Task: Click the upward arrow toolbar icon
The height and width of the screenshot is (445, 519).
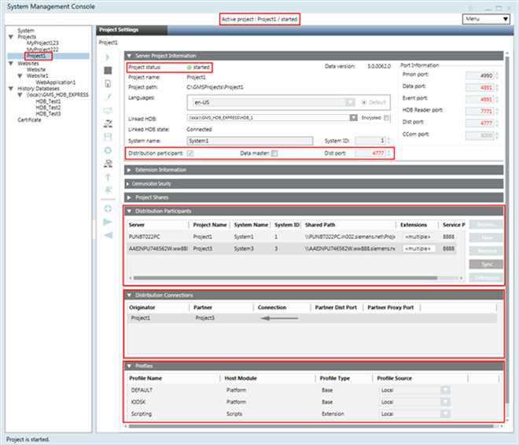Action: pos(108,177)
